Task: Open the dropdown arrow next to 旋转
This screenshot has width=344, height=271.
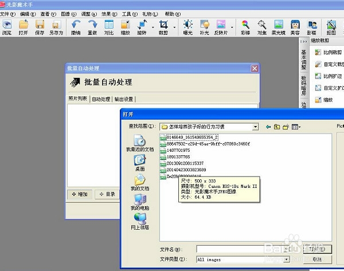Action: (x=153, y=28)
